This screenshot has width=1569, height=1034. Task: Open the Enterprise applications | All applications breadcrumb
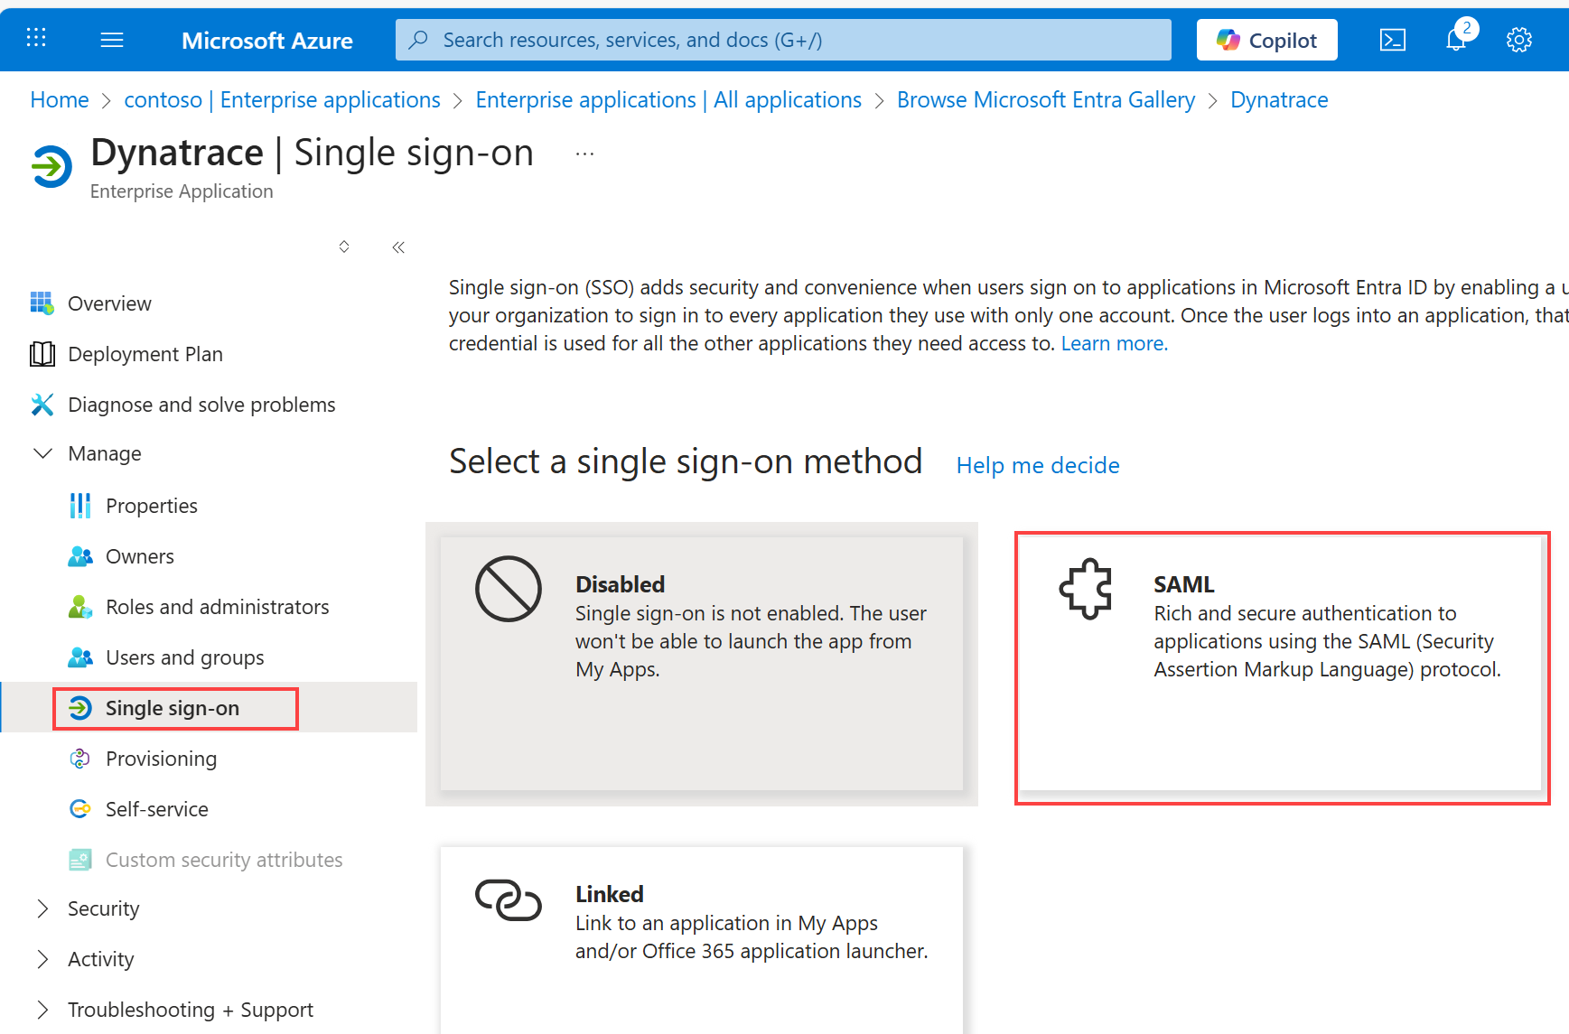click(x=668, y=100)
